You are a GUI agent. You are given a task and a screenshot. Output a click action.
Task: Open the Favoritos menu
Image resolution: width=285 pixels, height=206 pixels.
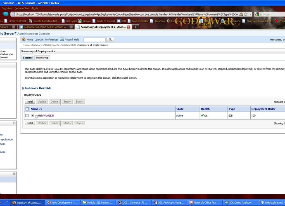(x=7, y=8)
